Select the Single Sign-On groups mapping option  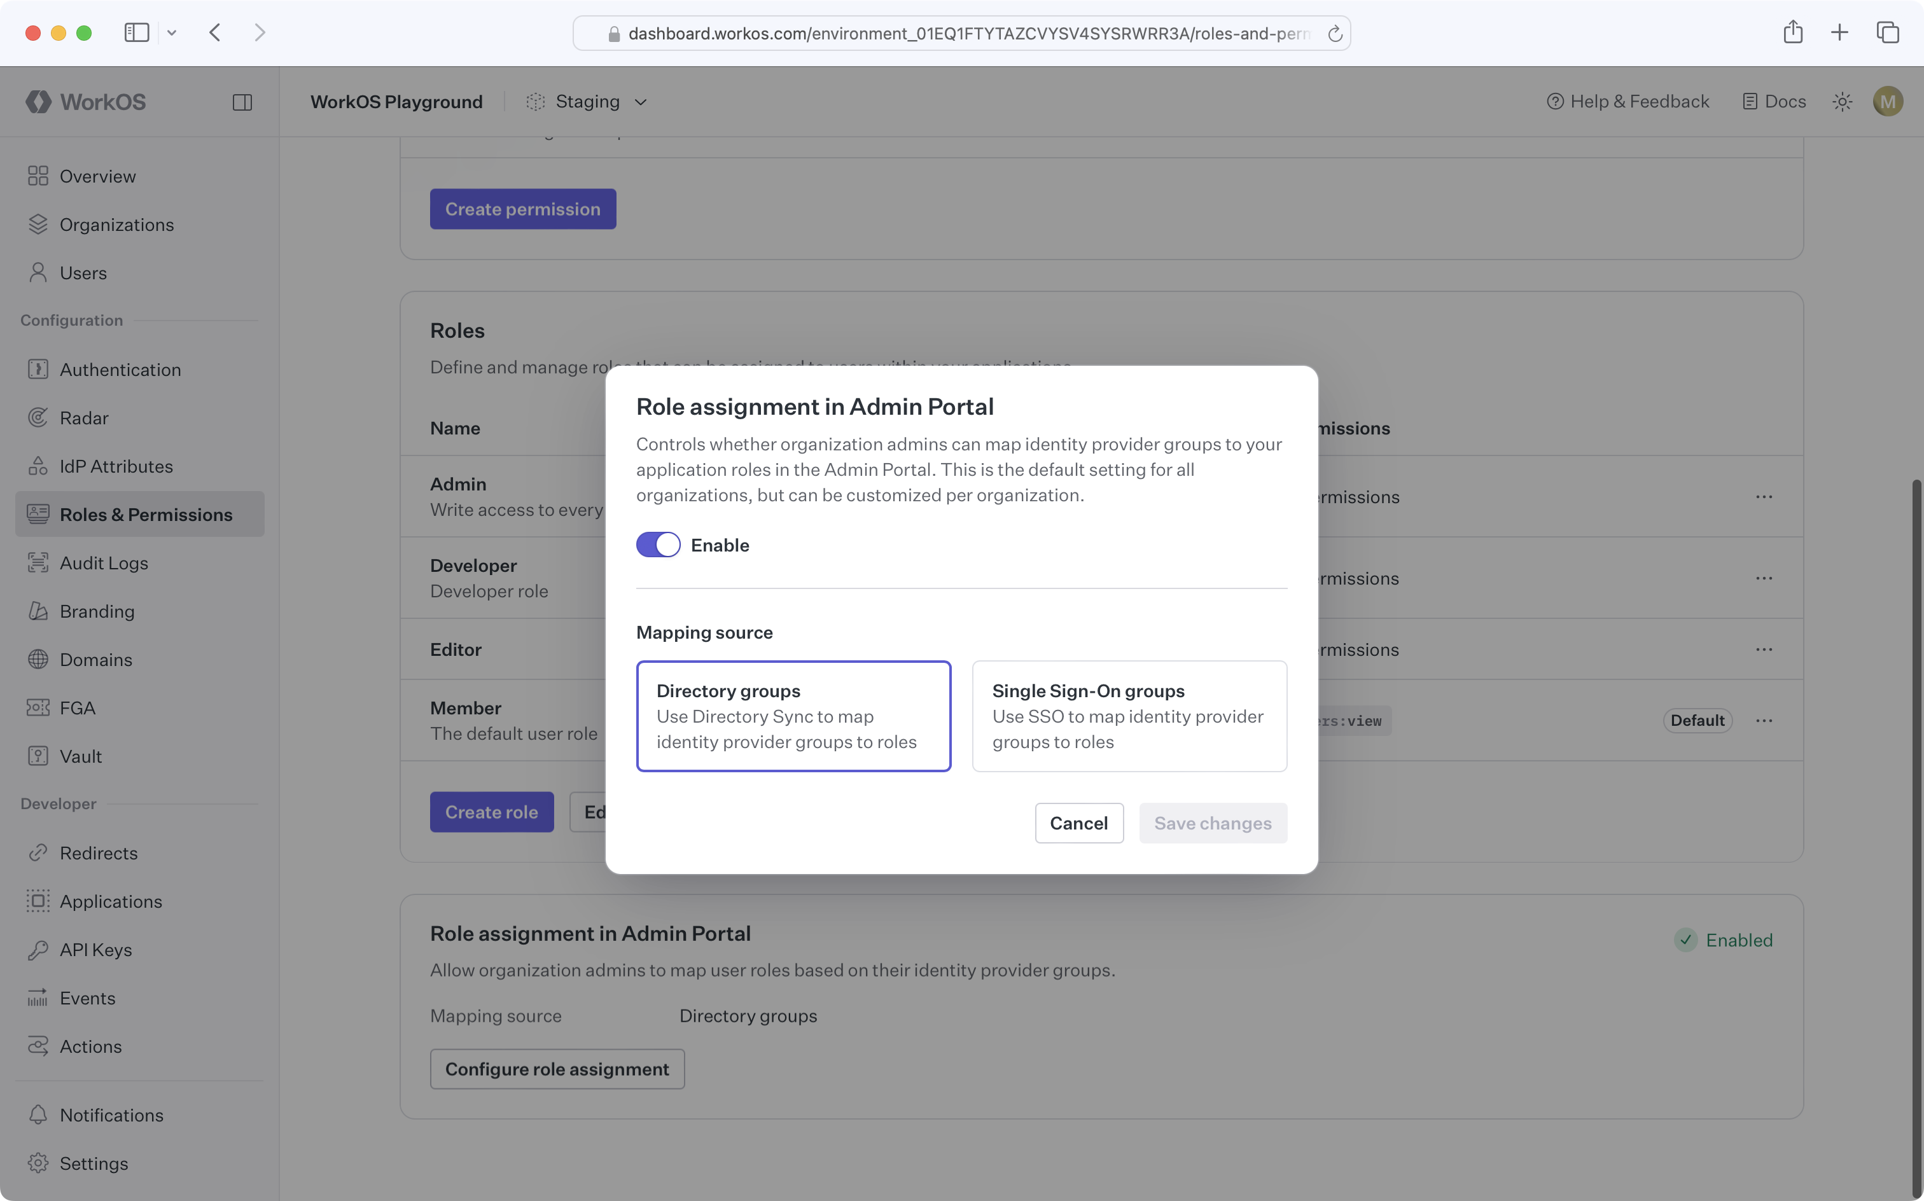pos(1128,716)
